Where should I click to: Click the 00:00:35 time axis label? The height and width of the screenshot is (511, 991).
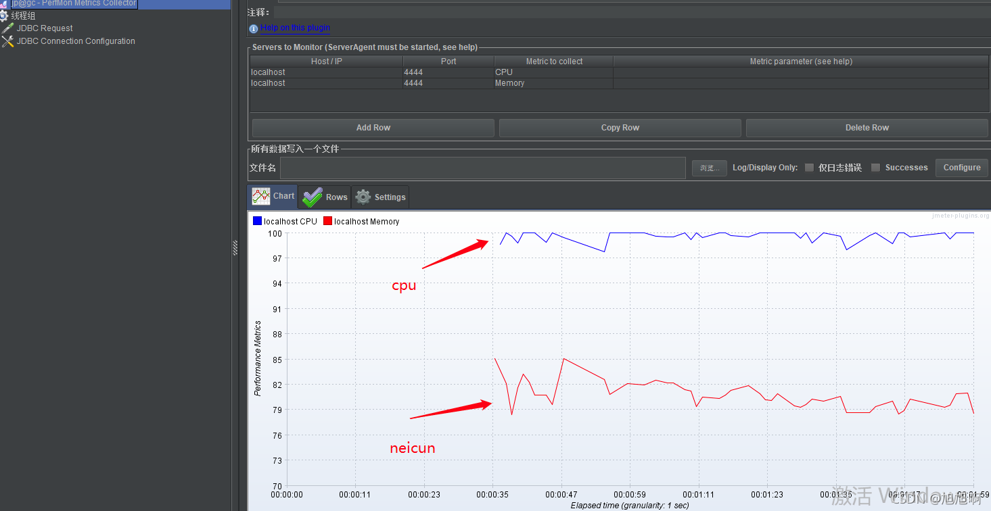pyautogui.click(x=493, y=495)
